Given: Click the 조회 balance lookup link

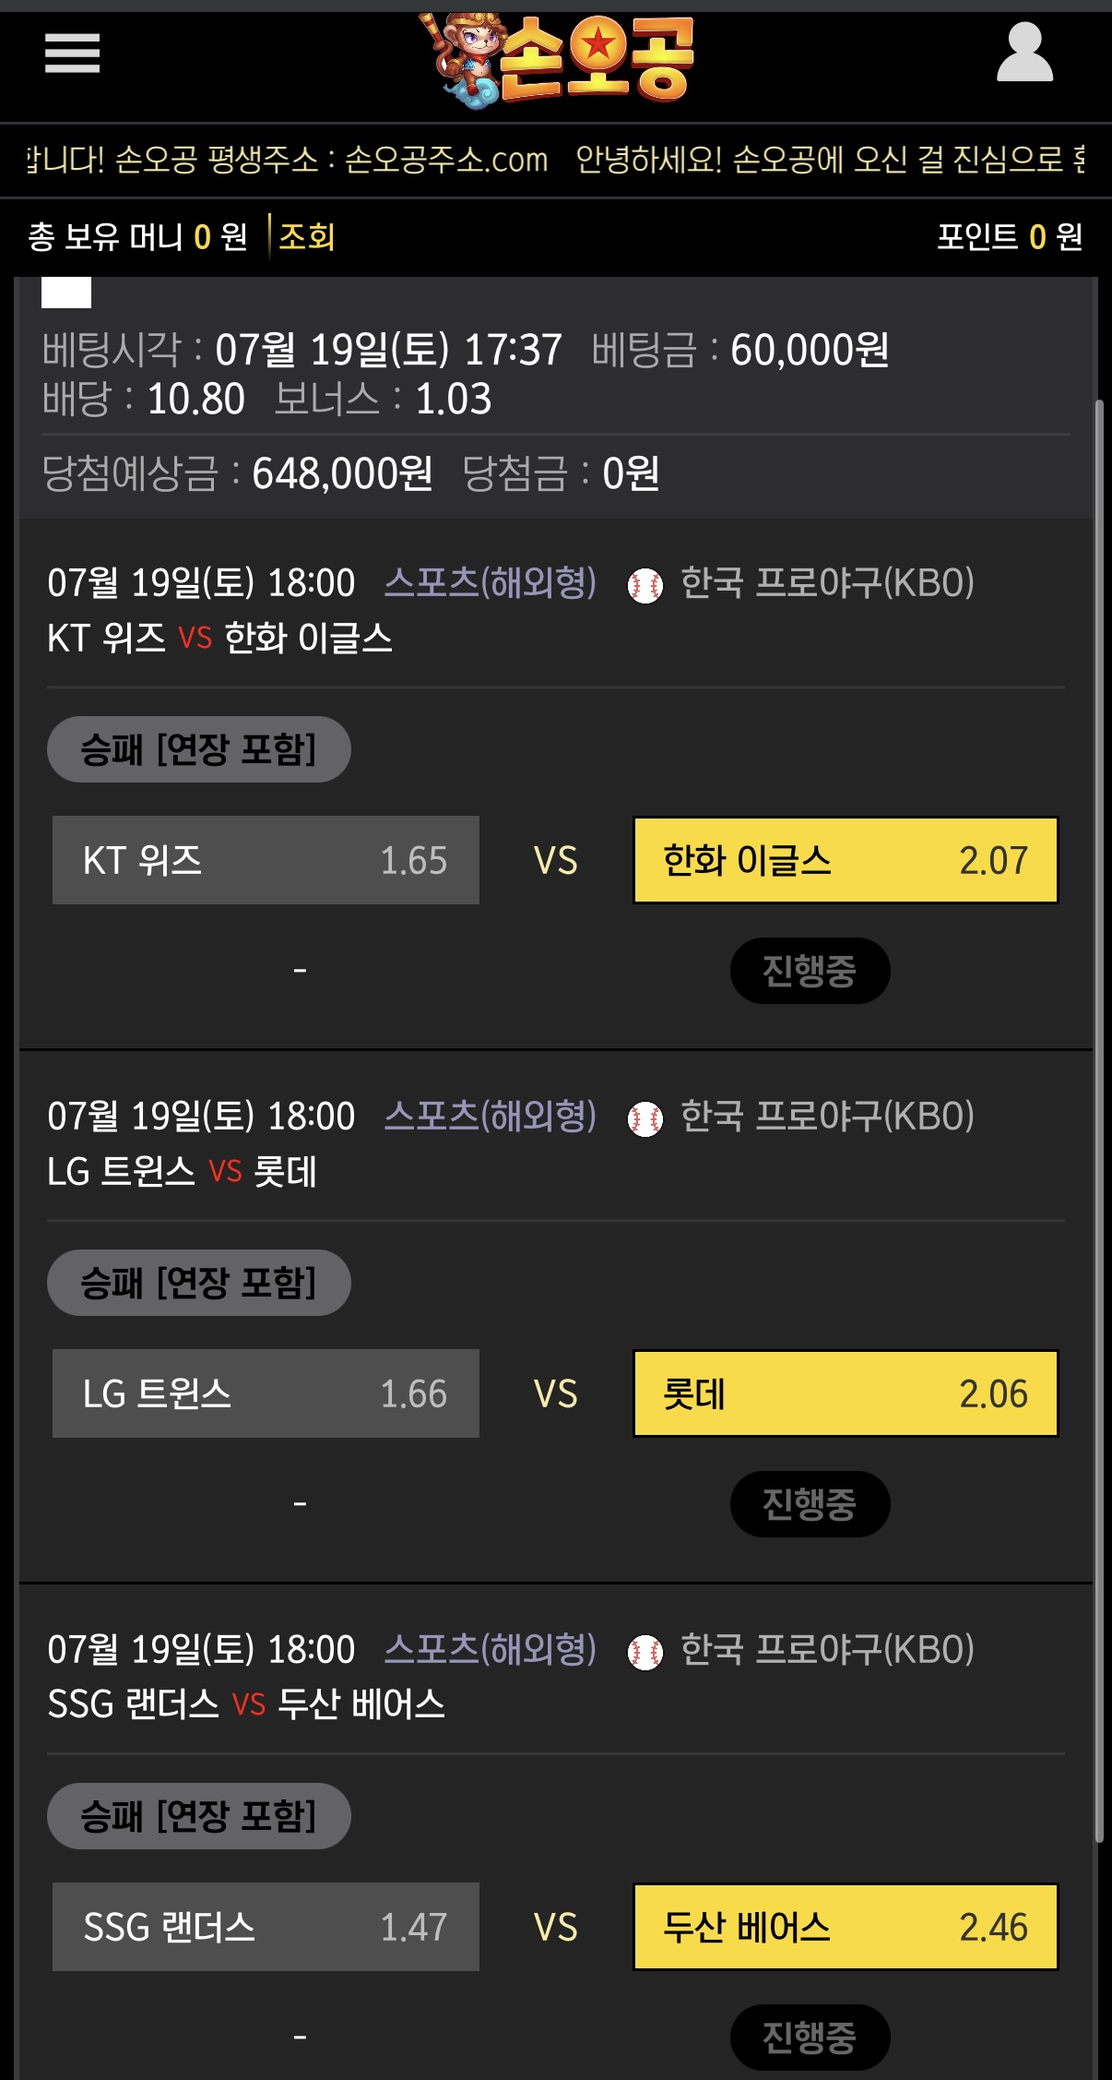Looking at the screenshot, I should tap(306, 237).
